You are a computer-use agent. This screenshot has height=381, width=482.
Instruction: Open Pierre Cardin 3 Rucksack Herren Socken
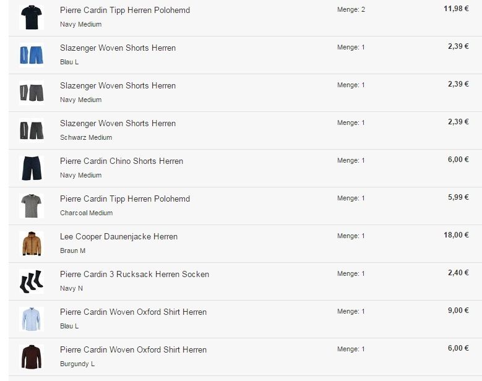click(134, 275)
